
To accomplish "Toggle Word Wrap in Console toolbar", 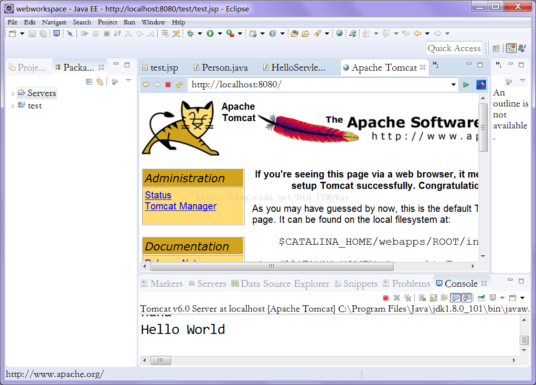I will (x=444, y=298).
